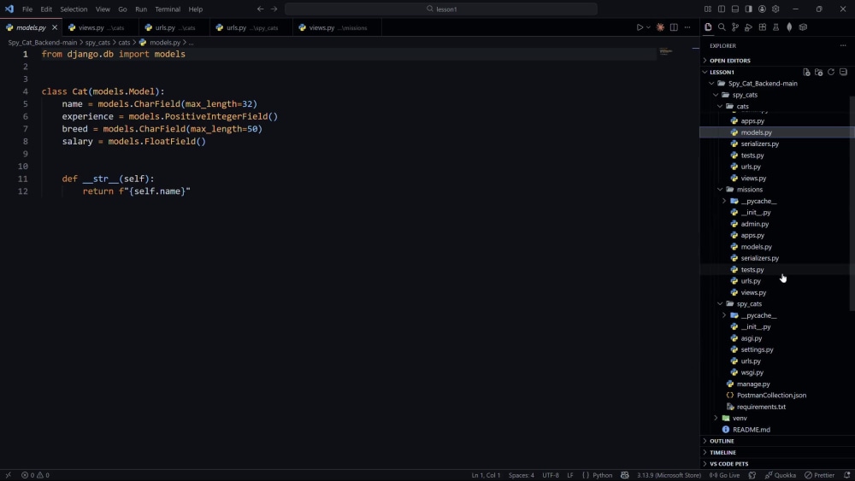Viewport: 855px width, 481px height.
Task: Open the File menu
Action: point(27,9)
